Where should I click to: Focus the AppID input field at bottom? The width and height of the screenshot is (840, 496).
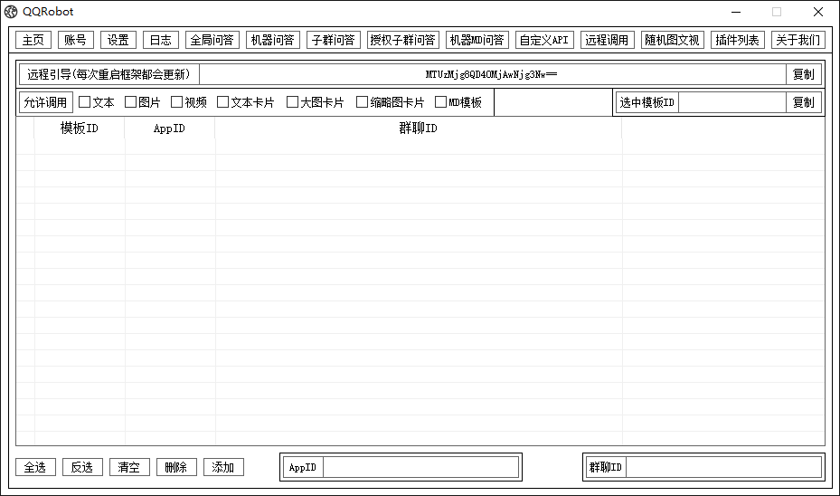point(420,467)
